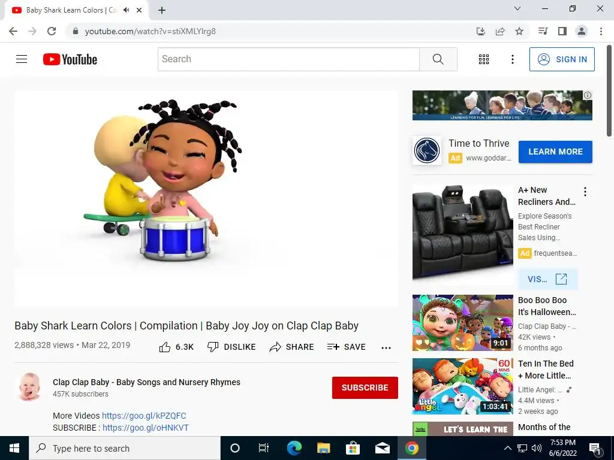Open Microsoft Store from taskbar
The height and width of the screenshot is (460, 614).
353,448
